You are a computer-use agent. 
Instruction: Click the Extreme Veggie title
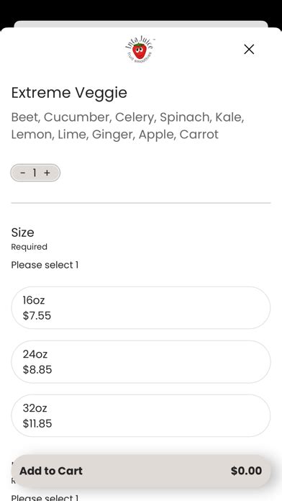[69, 93]
